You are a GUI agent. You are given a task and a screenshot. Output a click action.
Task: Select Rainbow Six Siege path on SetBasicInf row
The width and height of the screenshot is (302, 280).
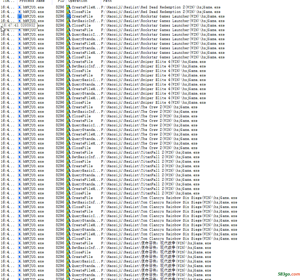click(169, 202)
